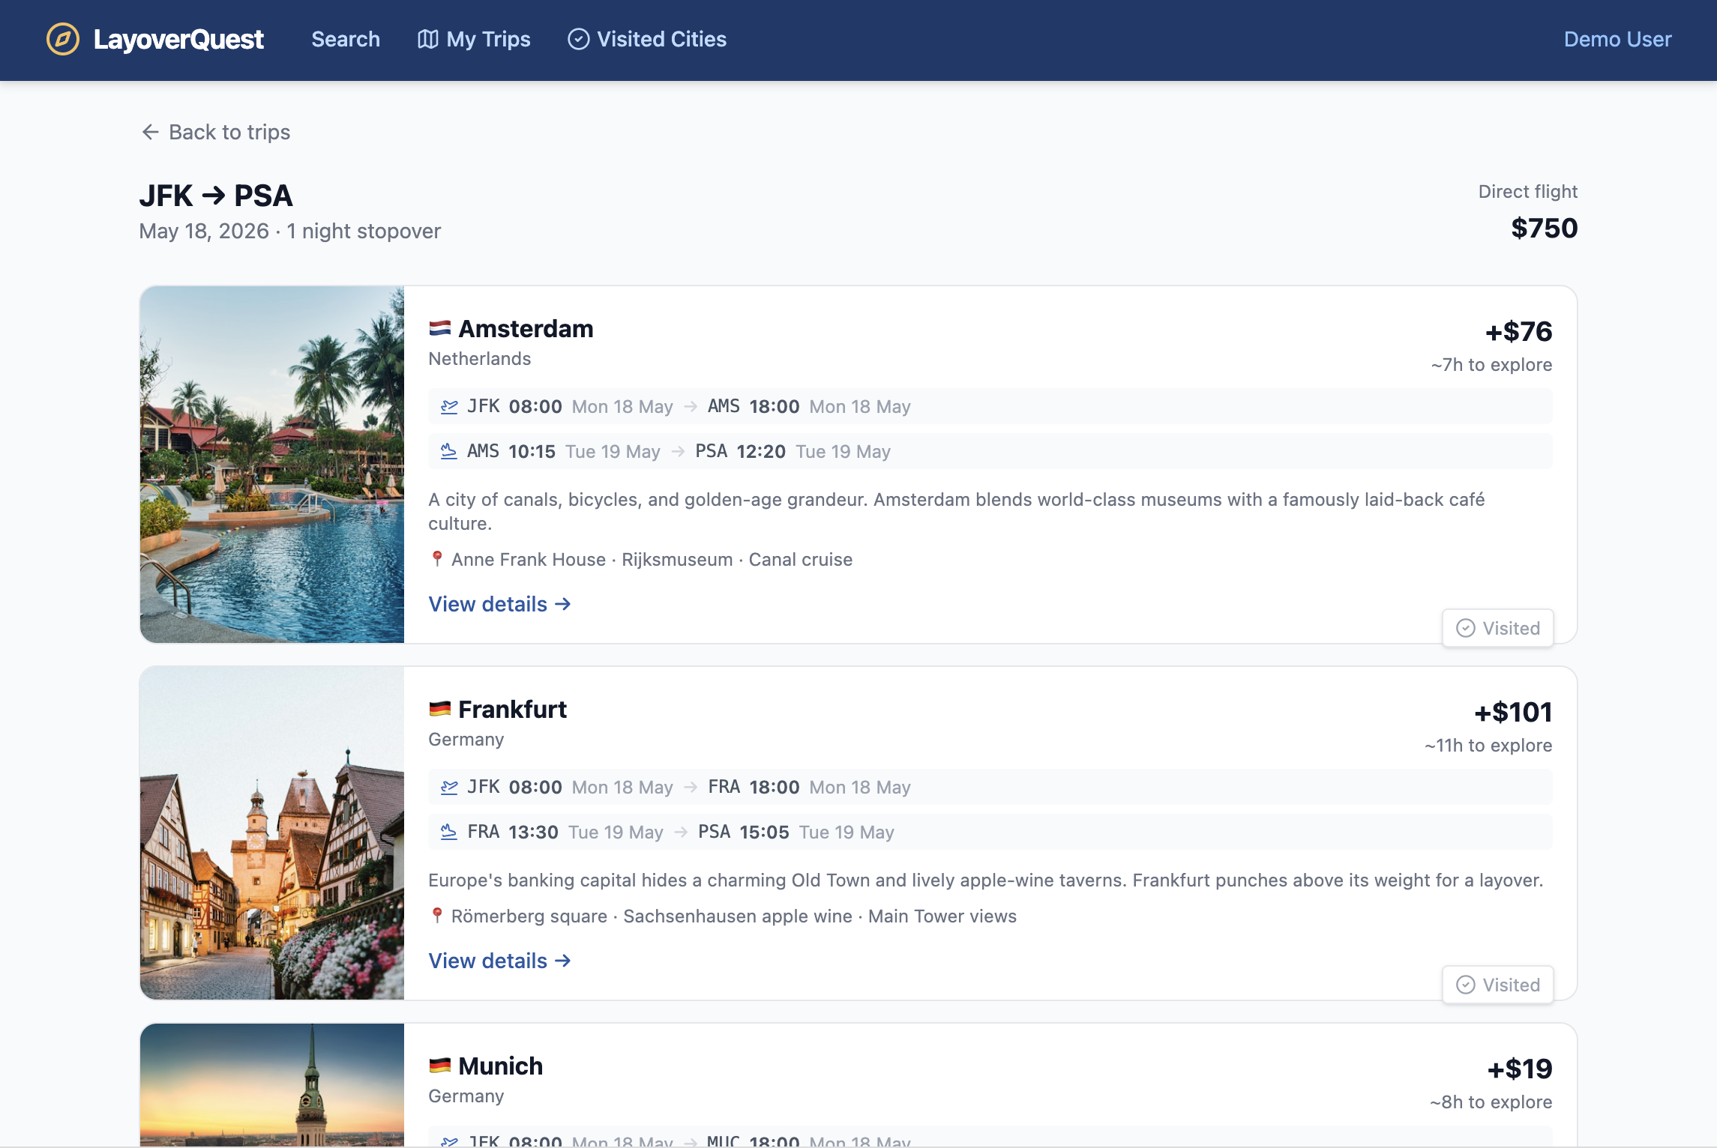Mark Frankfurt as Visited

click(1497, 985)
